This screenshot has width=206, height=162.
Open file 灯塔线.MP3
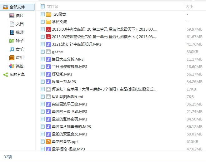coord(62,74)
